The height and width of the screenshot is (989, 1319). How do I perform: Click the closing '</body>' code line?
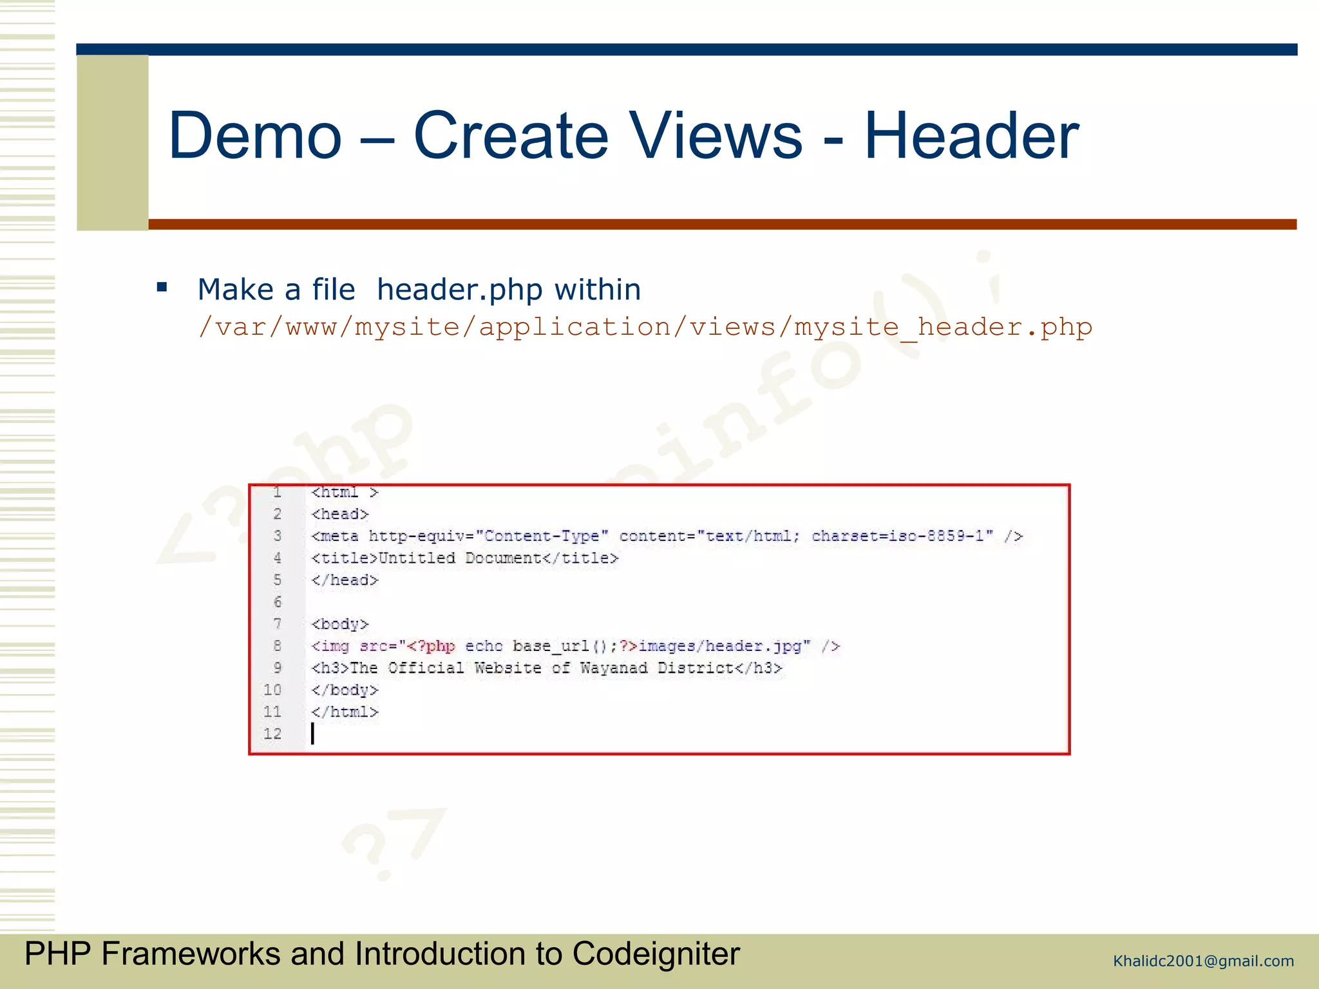coord(345,690)
